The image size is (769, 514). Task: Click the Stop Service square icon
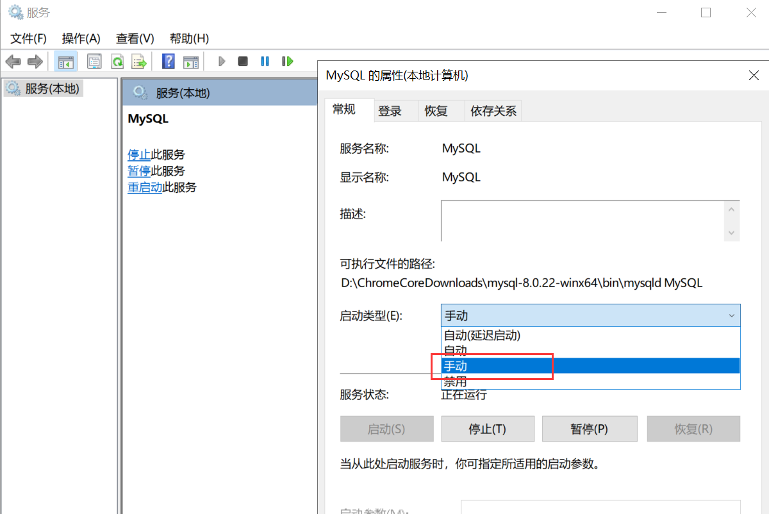(243, 62)
